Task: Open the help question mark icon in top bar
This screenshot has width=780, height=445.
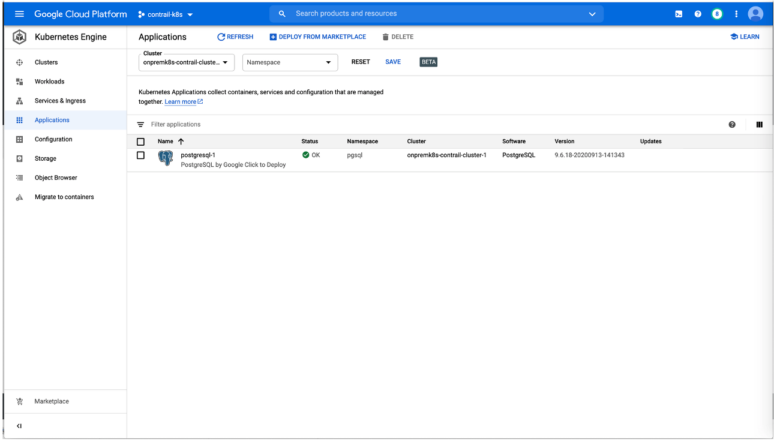Action: tap(698, 14)
